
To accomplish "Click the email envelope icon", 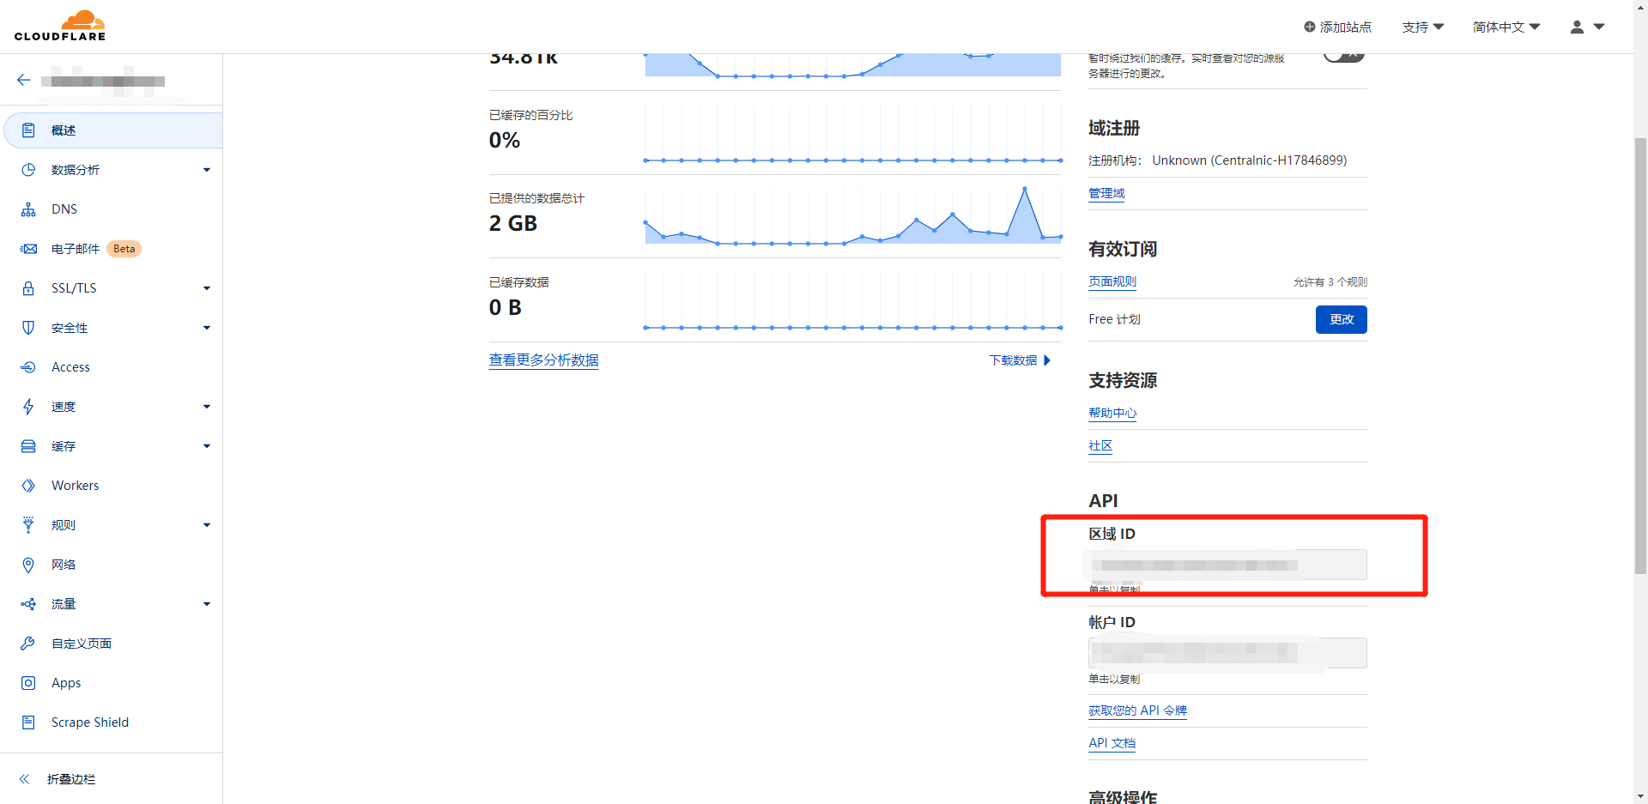I will pyautogui.click(x=28, y=249).
